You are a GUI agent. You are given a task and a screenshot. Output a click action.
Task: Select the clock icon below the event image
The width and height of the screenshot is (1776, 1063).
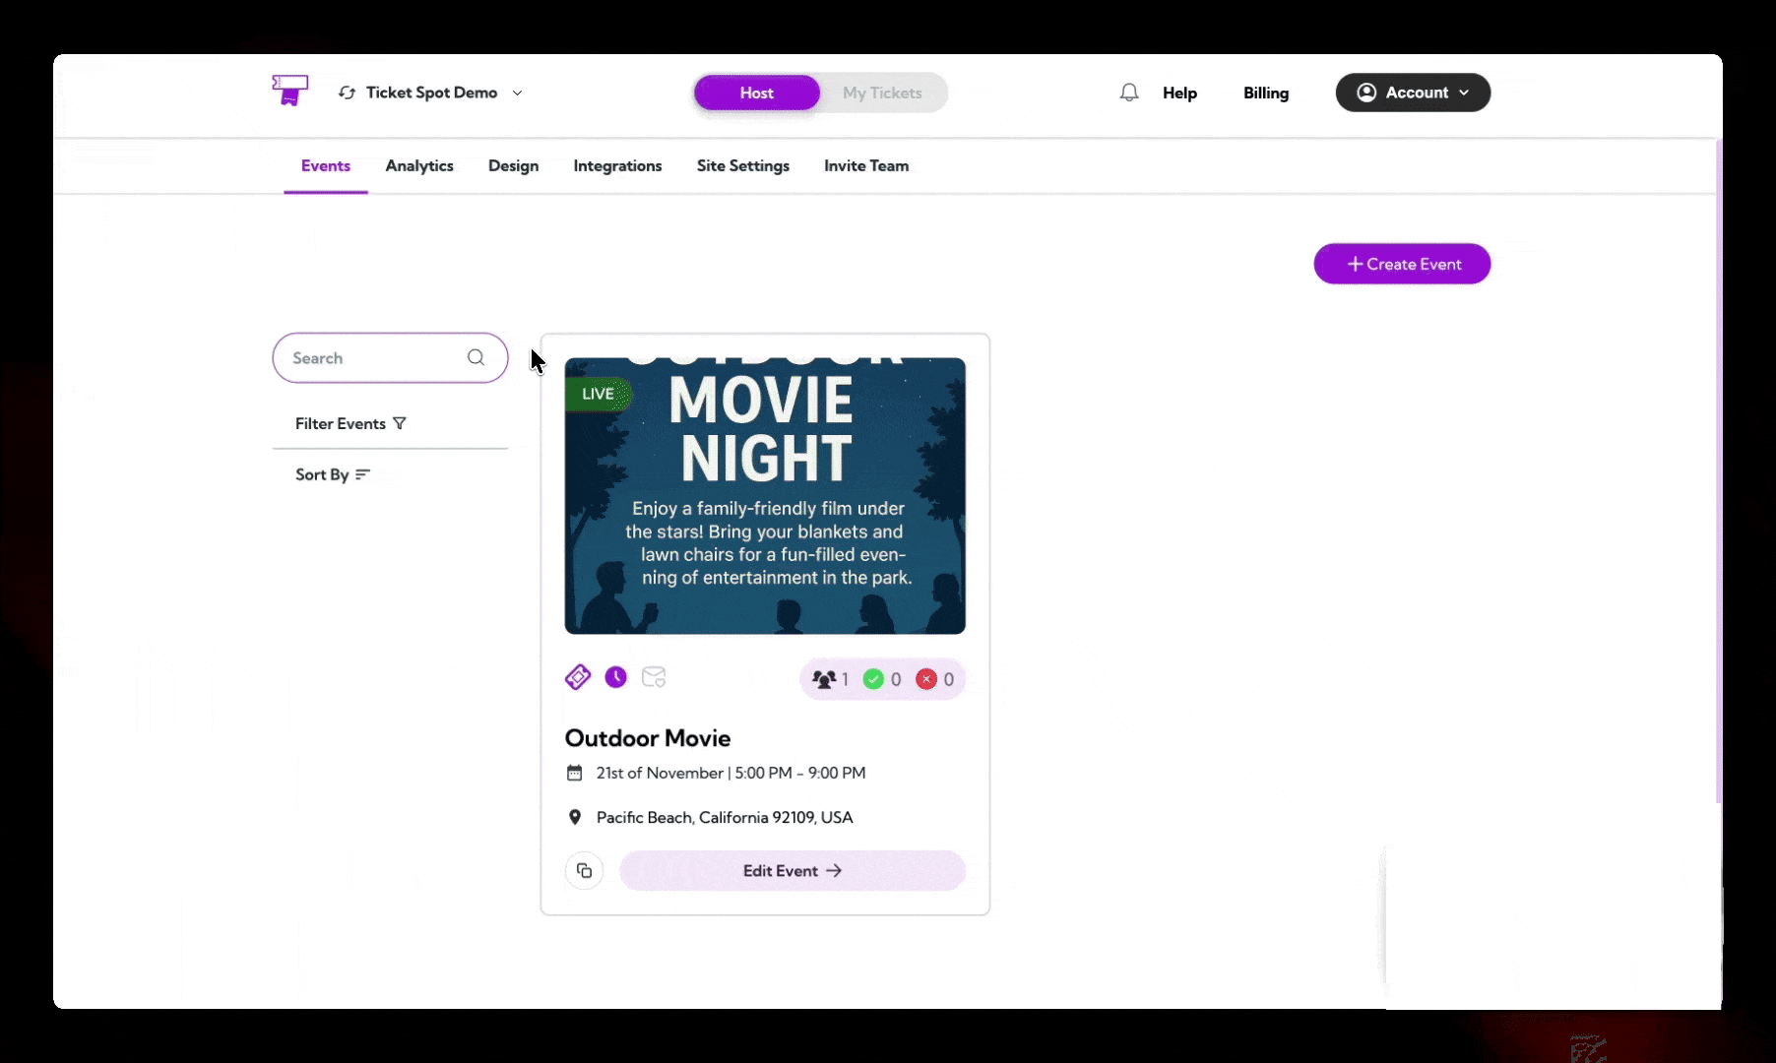(615, 676)
